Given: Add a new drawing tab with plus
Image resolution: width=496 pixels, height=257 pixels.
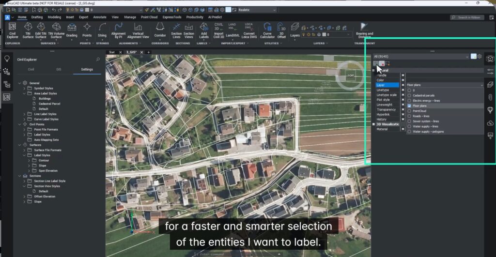Looking at the screenshot, I should pos(148,52).
